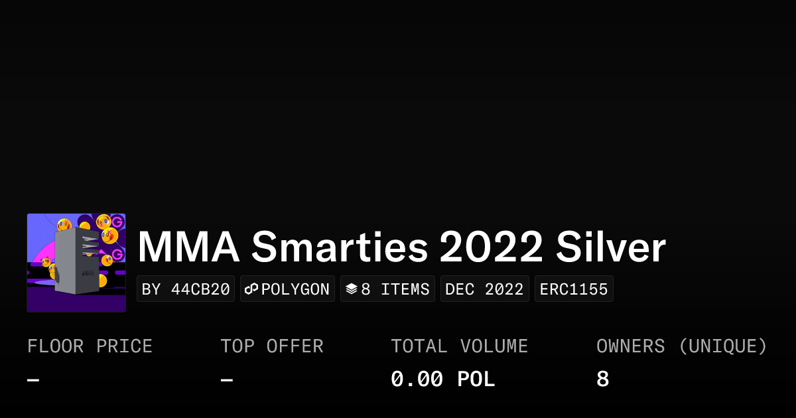The height and width of the screenshot is (418, 796).
Task: Click the OWNERS (UNIQUE) label
Action: pyautogui.click(x=681, y=346)
